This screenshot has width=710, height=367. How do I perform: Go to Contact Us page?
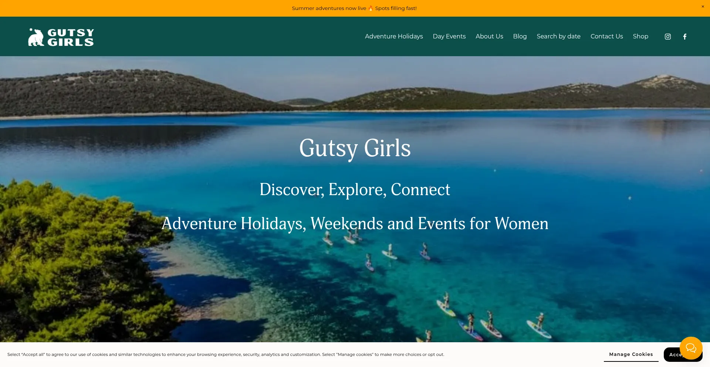[606, 36]
